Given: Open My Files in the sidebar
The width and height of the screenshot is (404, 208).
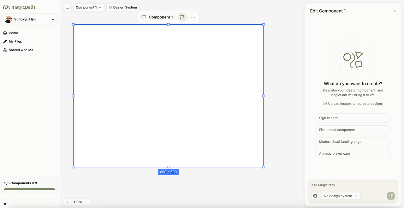Looking at the screenshot, I should (13, 41).
